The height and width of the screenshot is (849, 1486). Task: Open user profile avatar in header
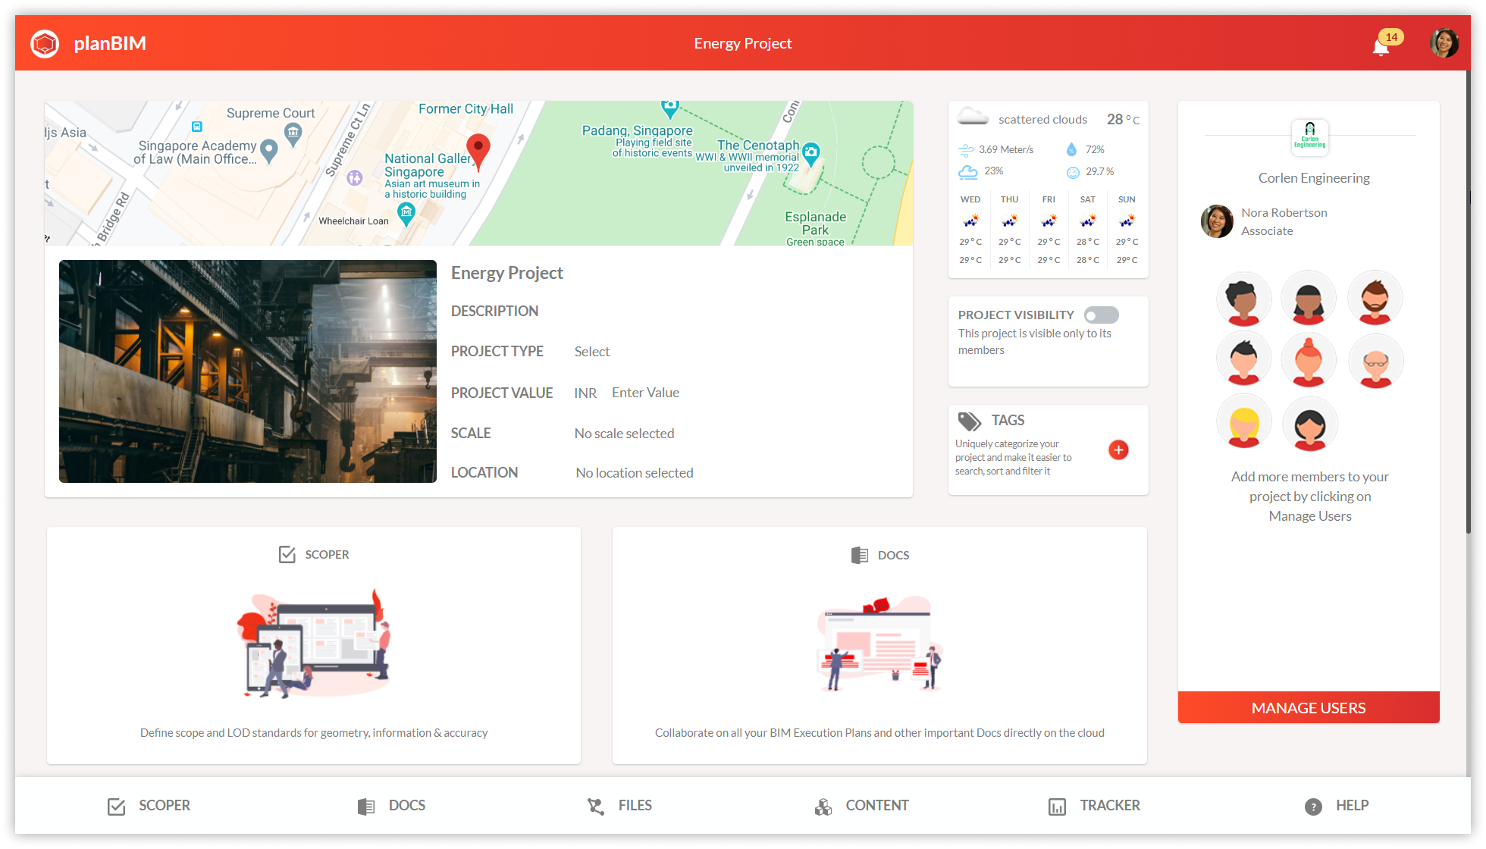tap(1444, 43)
